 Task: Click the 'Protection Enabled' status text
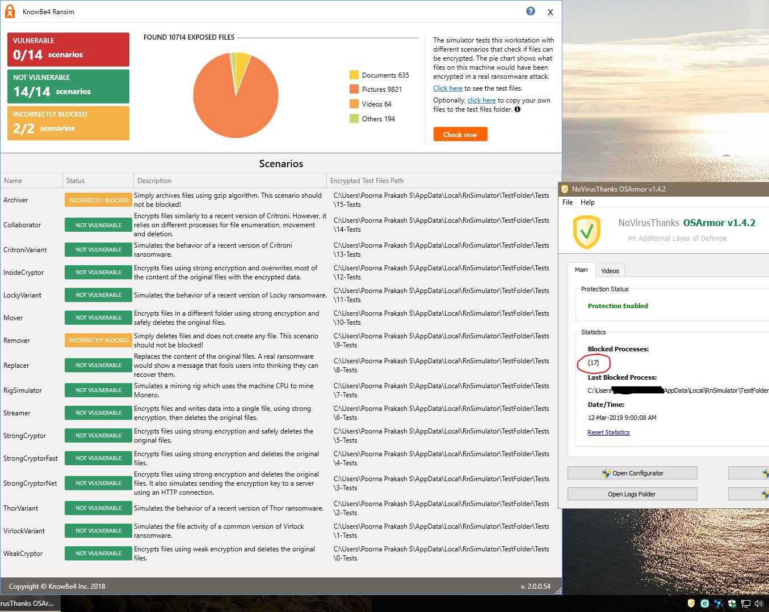(x=617, y=306)
